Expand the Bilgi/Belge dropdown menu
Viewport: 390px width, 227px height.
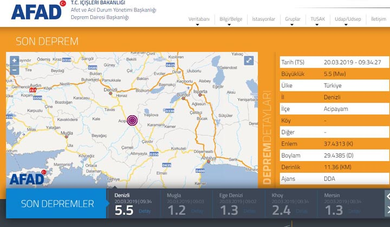[x=231, y=19]
